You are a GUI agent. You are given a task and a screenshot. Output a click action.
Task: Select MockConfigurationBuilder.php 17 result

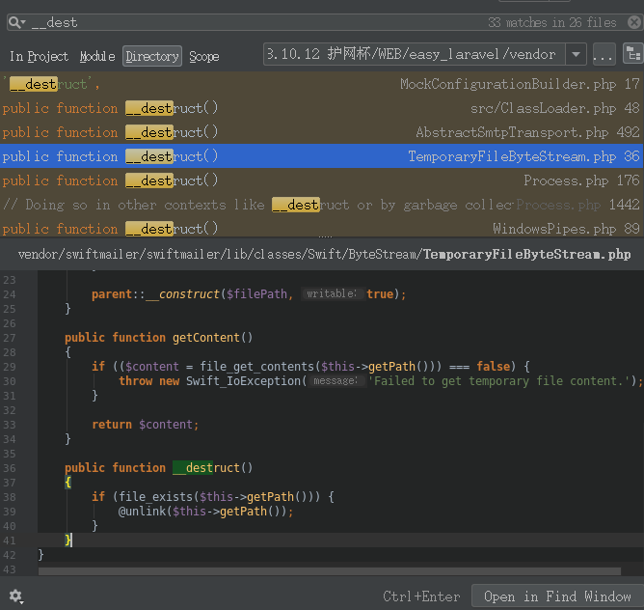322,84
